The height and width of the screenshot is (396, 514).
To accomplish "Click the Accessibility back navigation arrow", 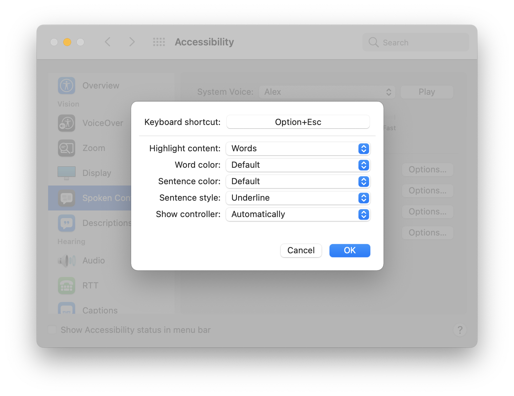I will coord(108,42).
